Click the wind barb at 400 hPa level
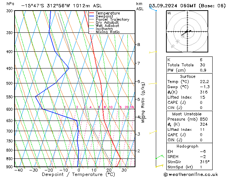The width and height of the screenshot is (229, 177). (x=153, y=52)
